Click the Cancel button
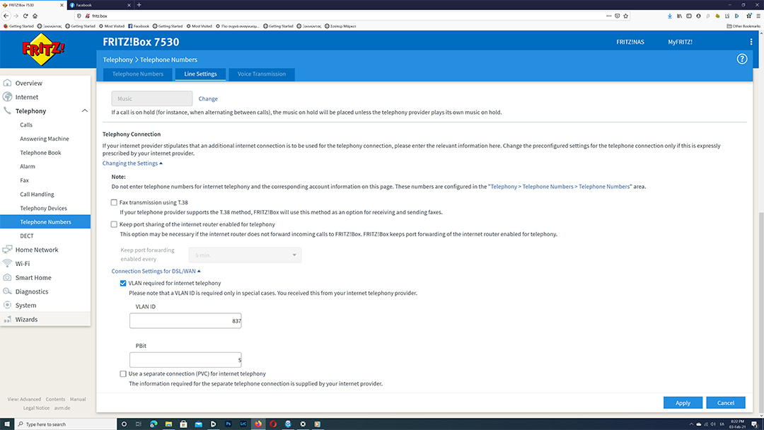764x430 pixels. (x=726, y=402)
